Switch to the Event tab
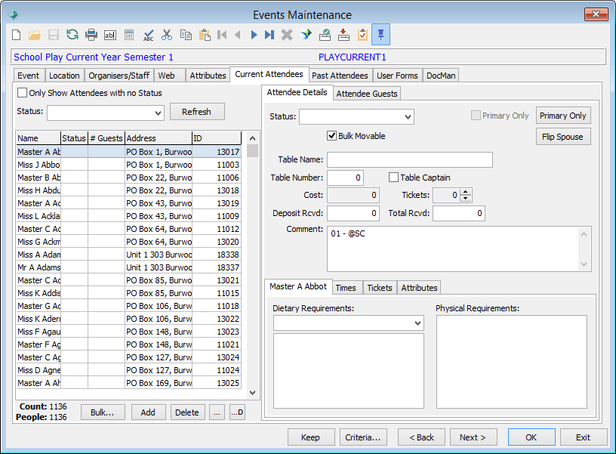This screenshot has height=454, width=616. (x=28, y=76)
